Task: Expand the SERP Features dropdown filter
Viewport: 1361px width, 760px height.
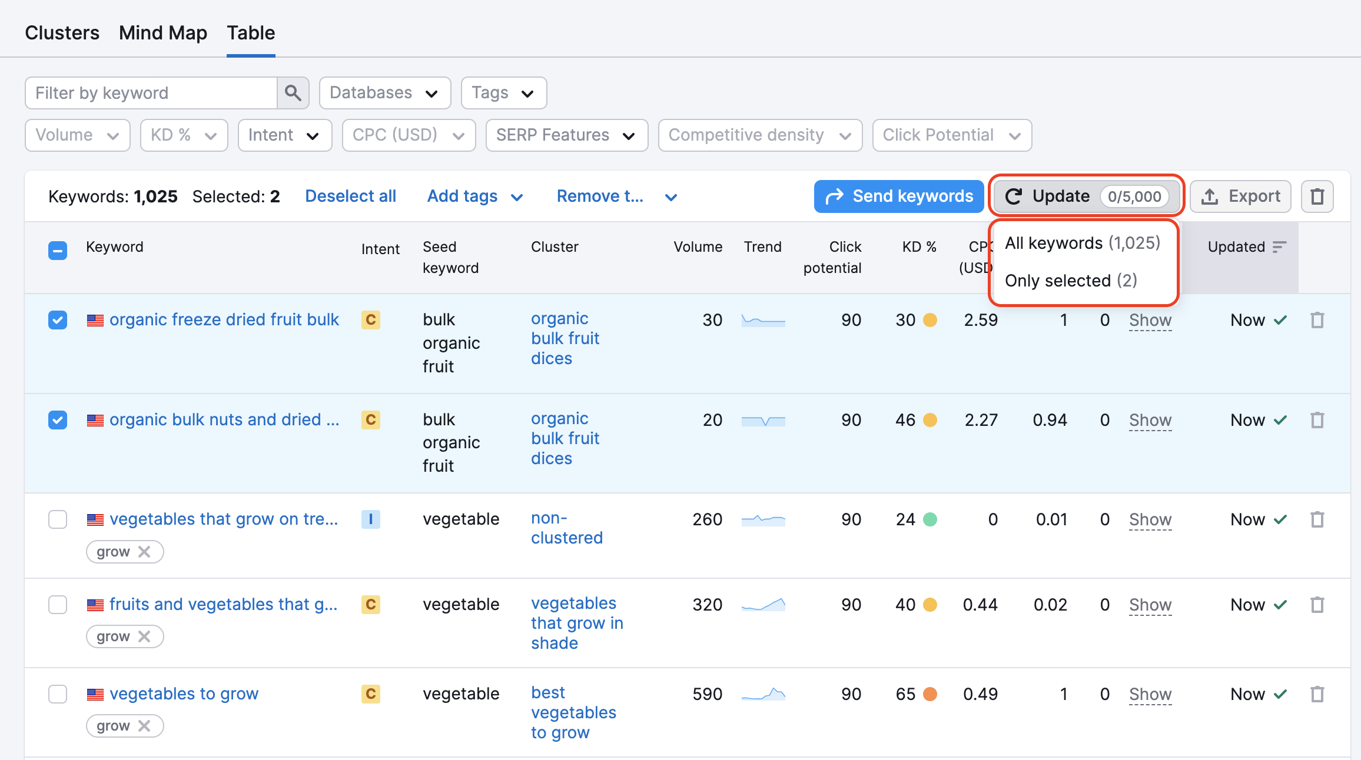Action: [563, 135]
